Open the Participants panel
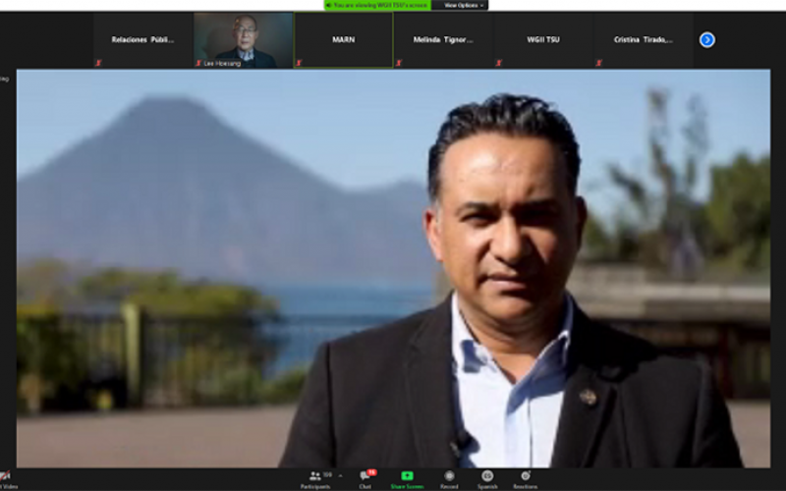 click(315, 479)
